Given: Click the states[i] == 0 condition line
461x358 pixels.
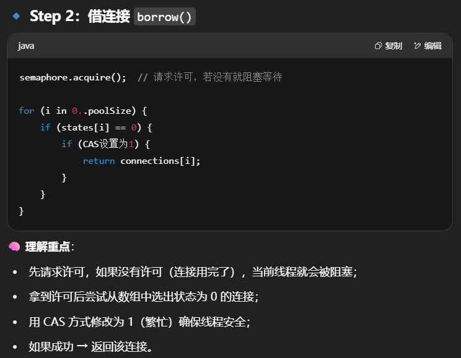Looking at the screenshot, I should [x=96, y=127].
